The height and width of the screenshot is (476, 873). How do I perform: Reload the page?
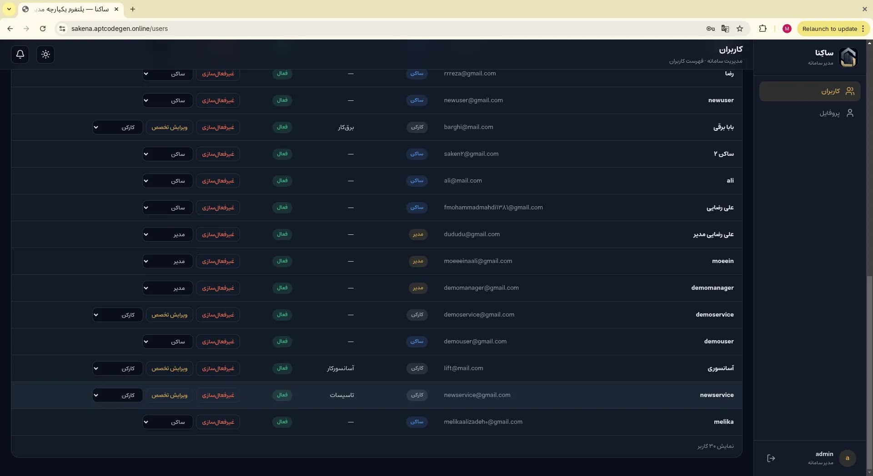pos(43,29)
